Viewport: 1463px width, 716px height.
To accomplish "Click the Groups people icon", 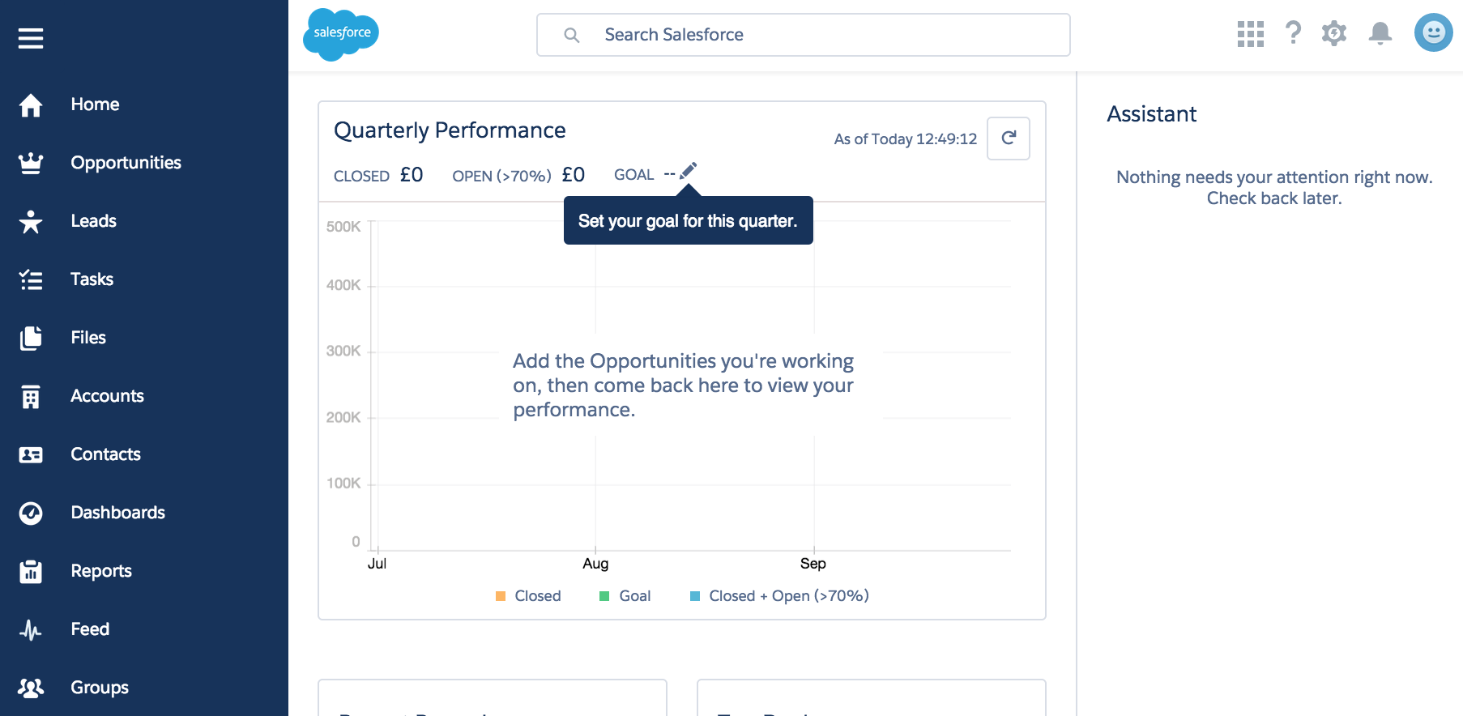I will [x=31, y=688].
